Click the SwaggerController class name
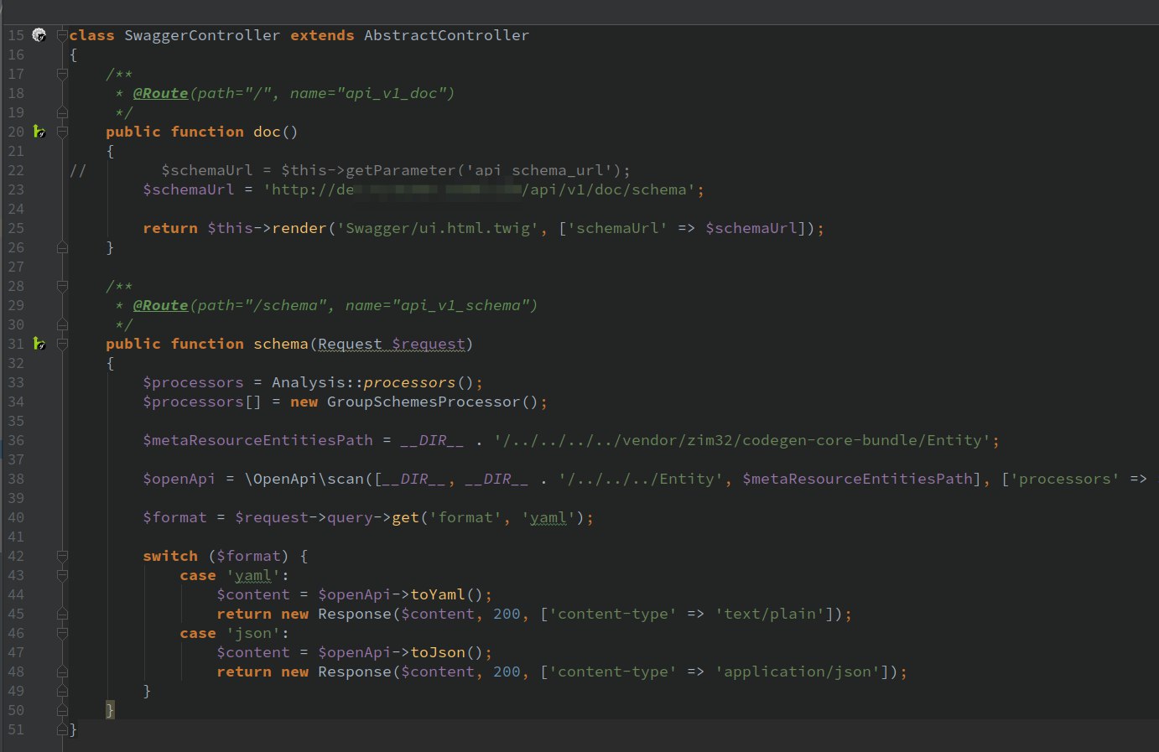Image resolution: width=1159 pixels, height=752 pixels. point(202,35)
